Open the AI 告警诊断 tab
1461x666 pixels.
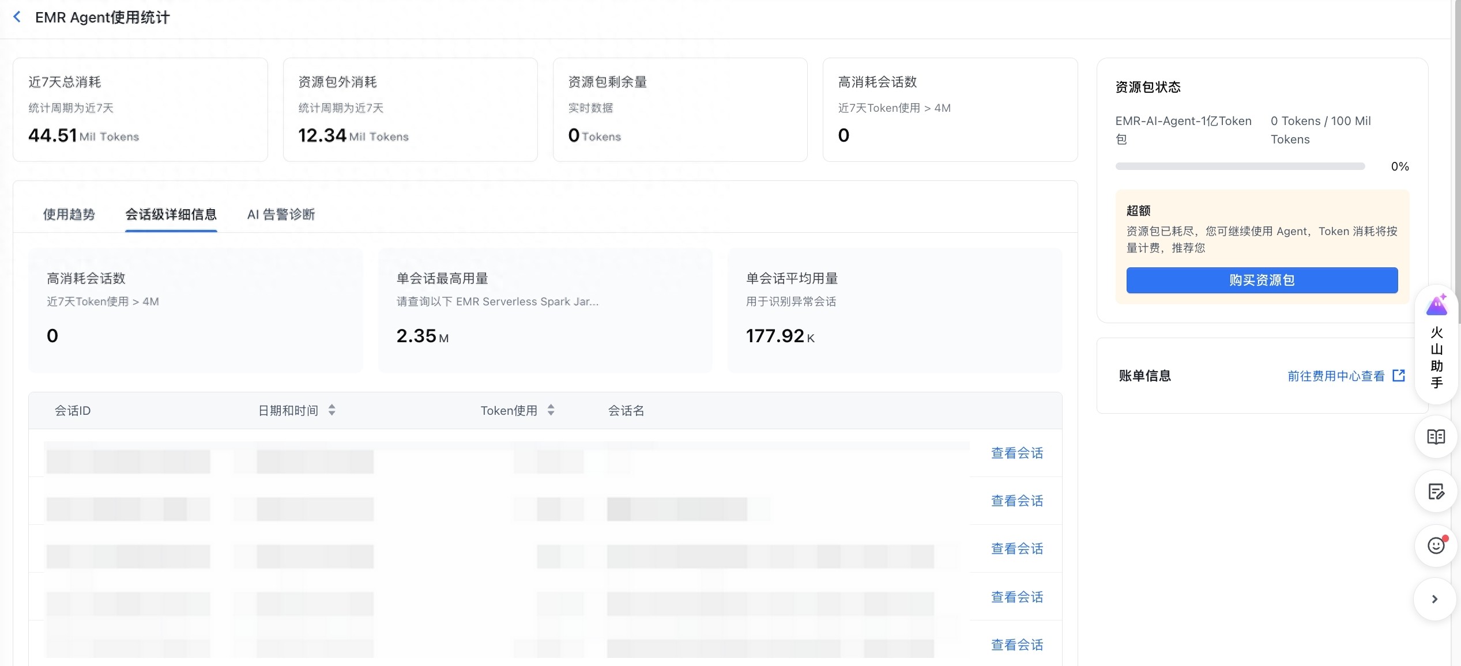[281, 214]
